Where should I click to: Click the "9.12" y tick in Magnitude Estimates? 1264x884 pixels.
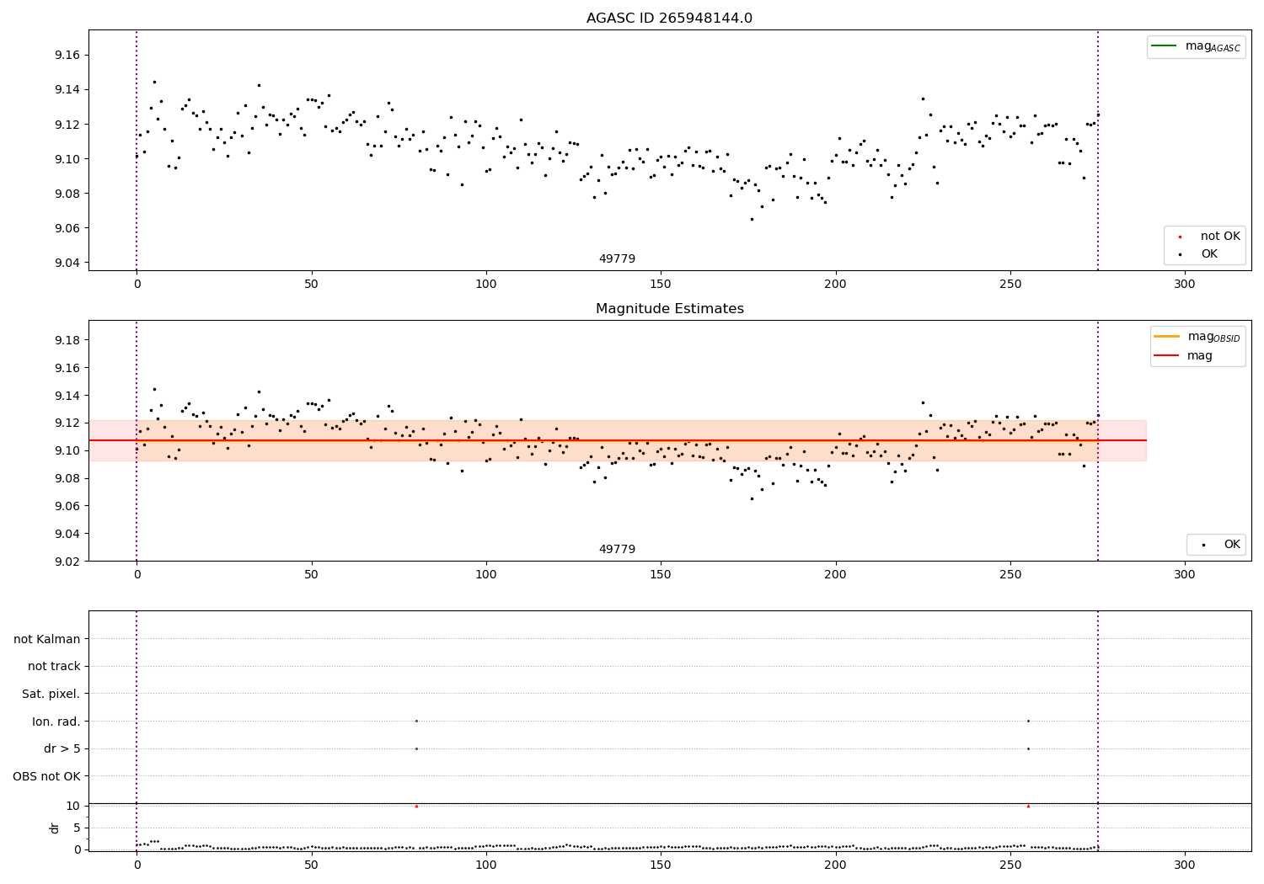66,423
